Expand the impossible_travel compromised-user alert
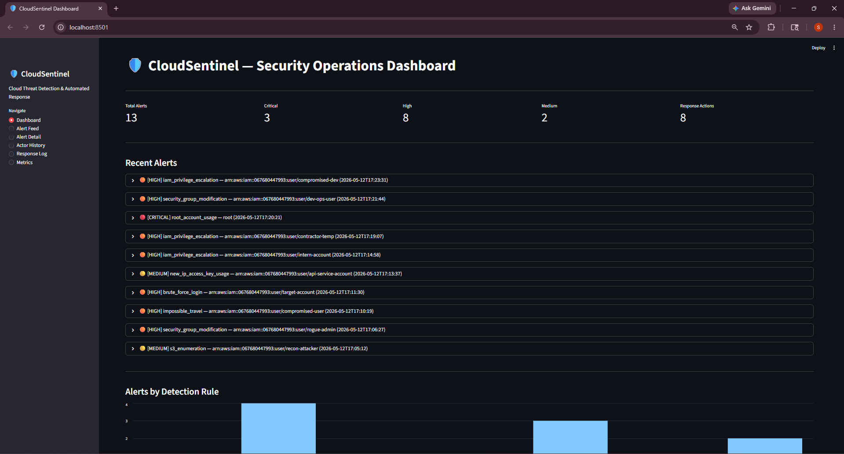 tap(469, 311)
